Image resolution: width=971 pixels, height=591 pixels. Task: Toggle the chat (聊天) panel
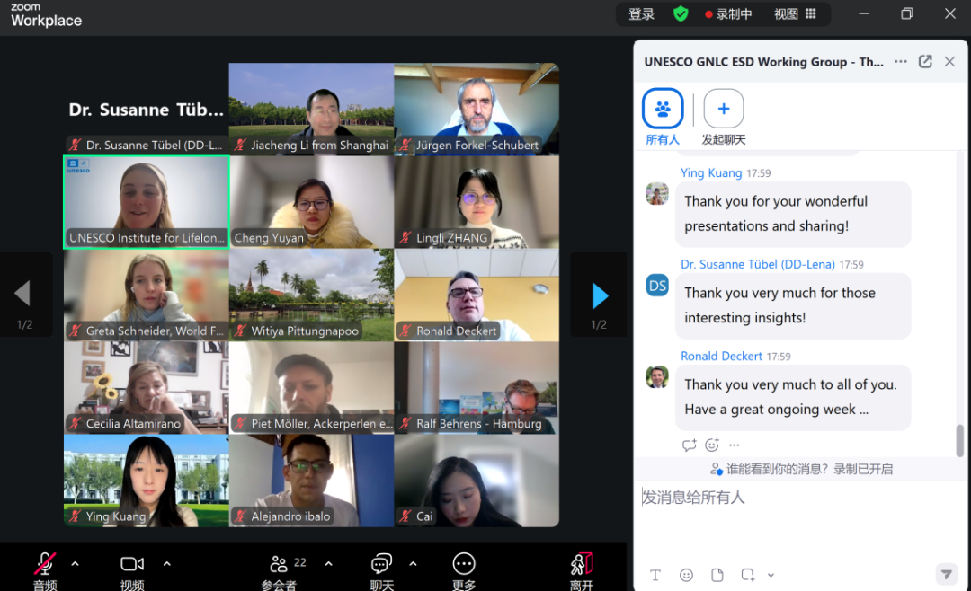point(381,565)
